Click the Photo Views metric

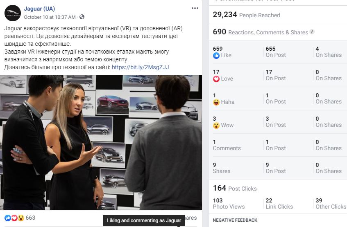(x=229, y=204)
